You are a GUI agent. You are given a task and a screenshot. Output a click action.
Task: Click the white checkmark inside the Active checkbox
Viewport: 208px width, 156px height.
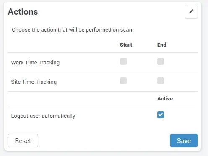tap(161, 115)
